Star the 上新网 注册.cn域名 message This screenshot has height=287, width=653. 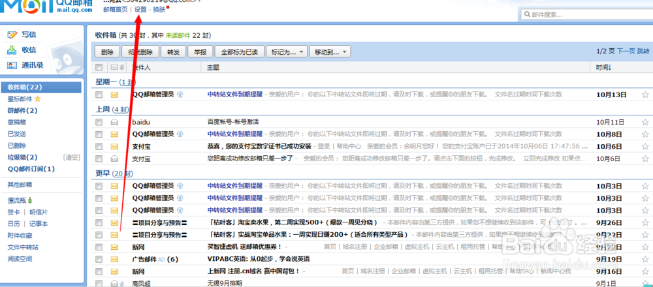(x=645, y=271)
